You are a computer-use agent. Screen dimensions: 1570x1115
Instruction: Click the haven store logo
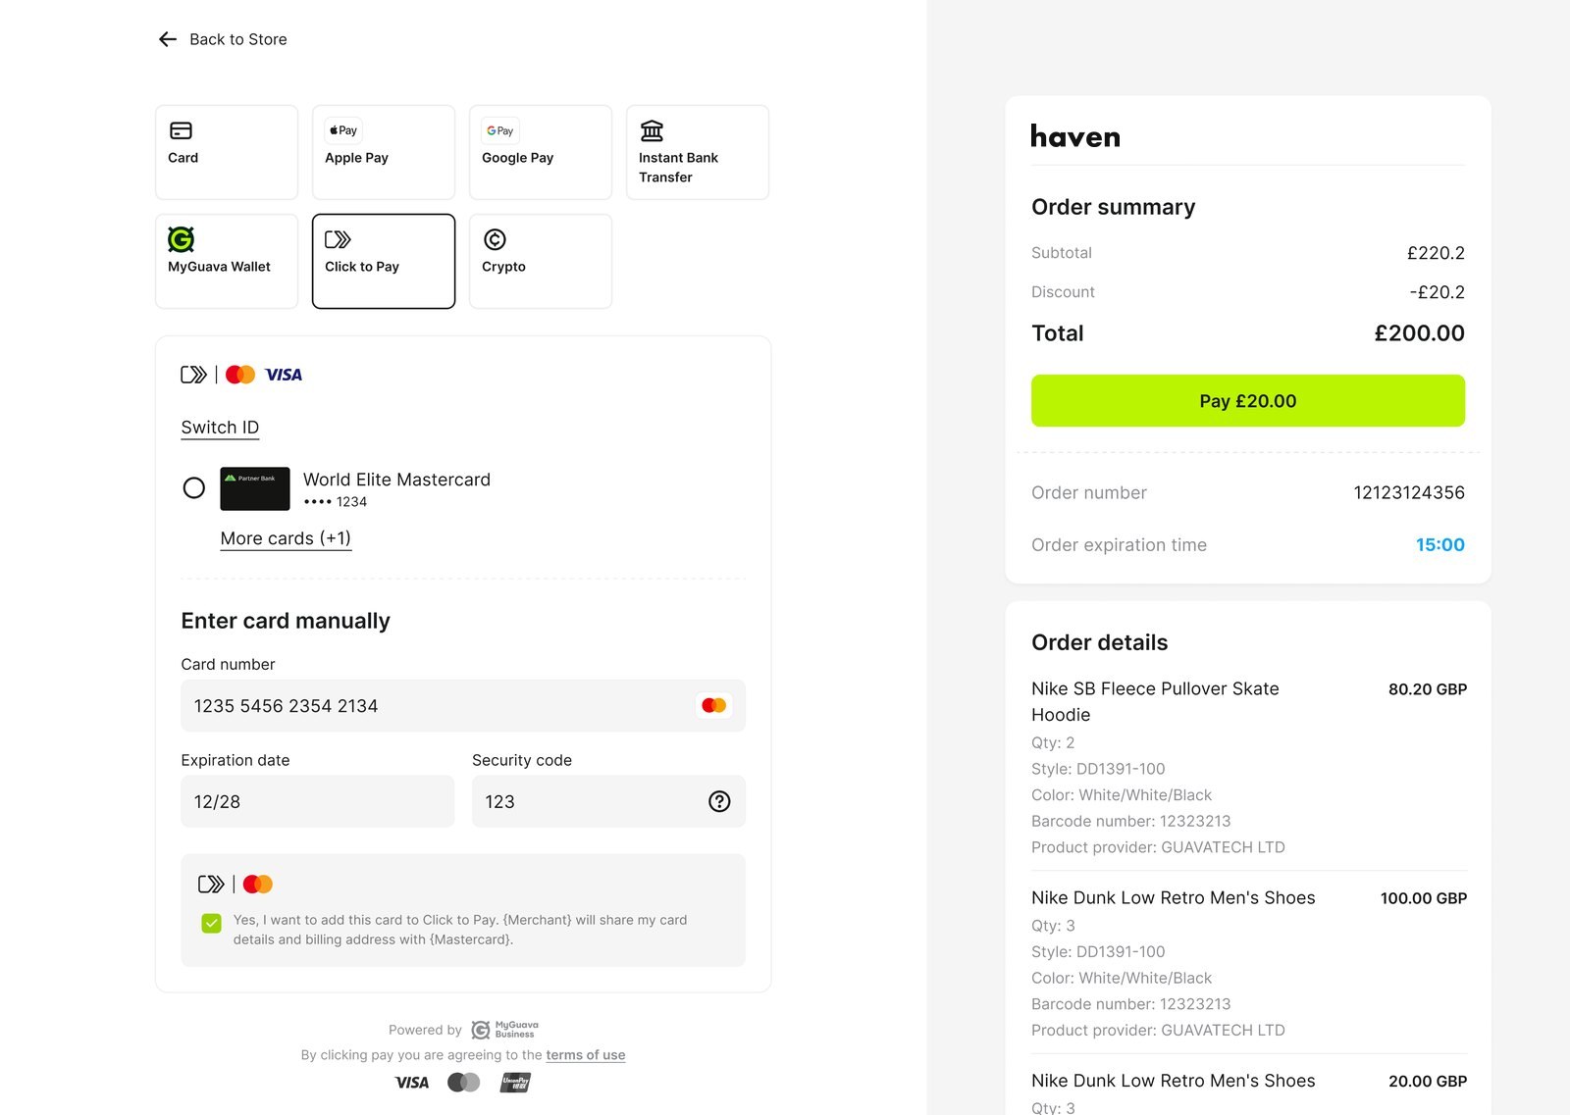pyautogui.click(x=1075, y=136)
